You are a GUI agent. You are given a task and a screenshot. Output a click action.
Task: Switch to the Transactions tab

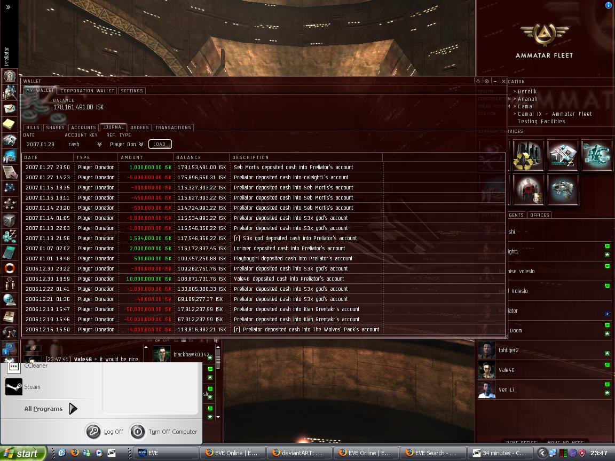173,128
